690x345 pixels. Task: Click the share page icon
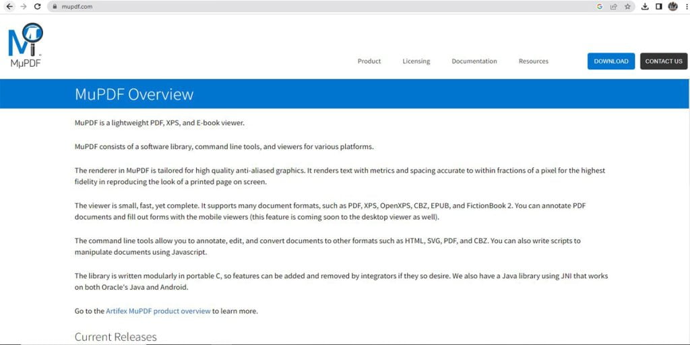coord(613,7)
